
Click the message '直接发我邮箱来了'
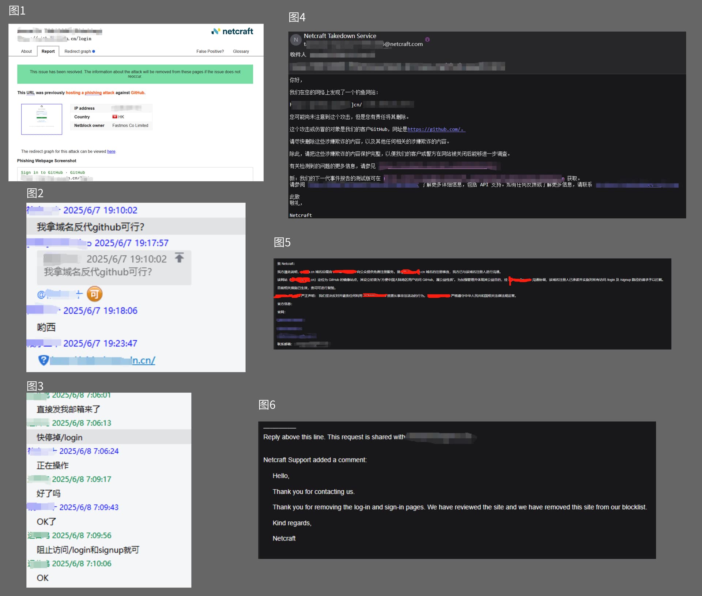click(x=68, y=409)
